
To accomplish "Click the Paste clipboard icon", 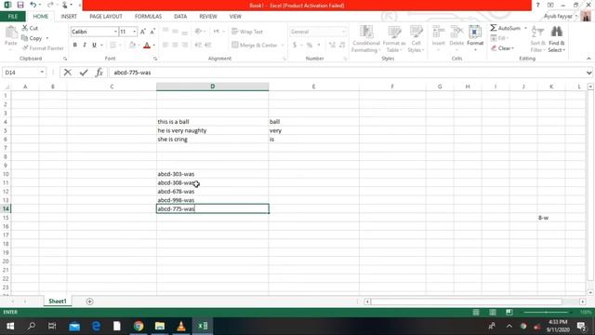I will tap(11, 33).
